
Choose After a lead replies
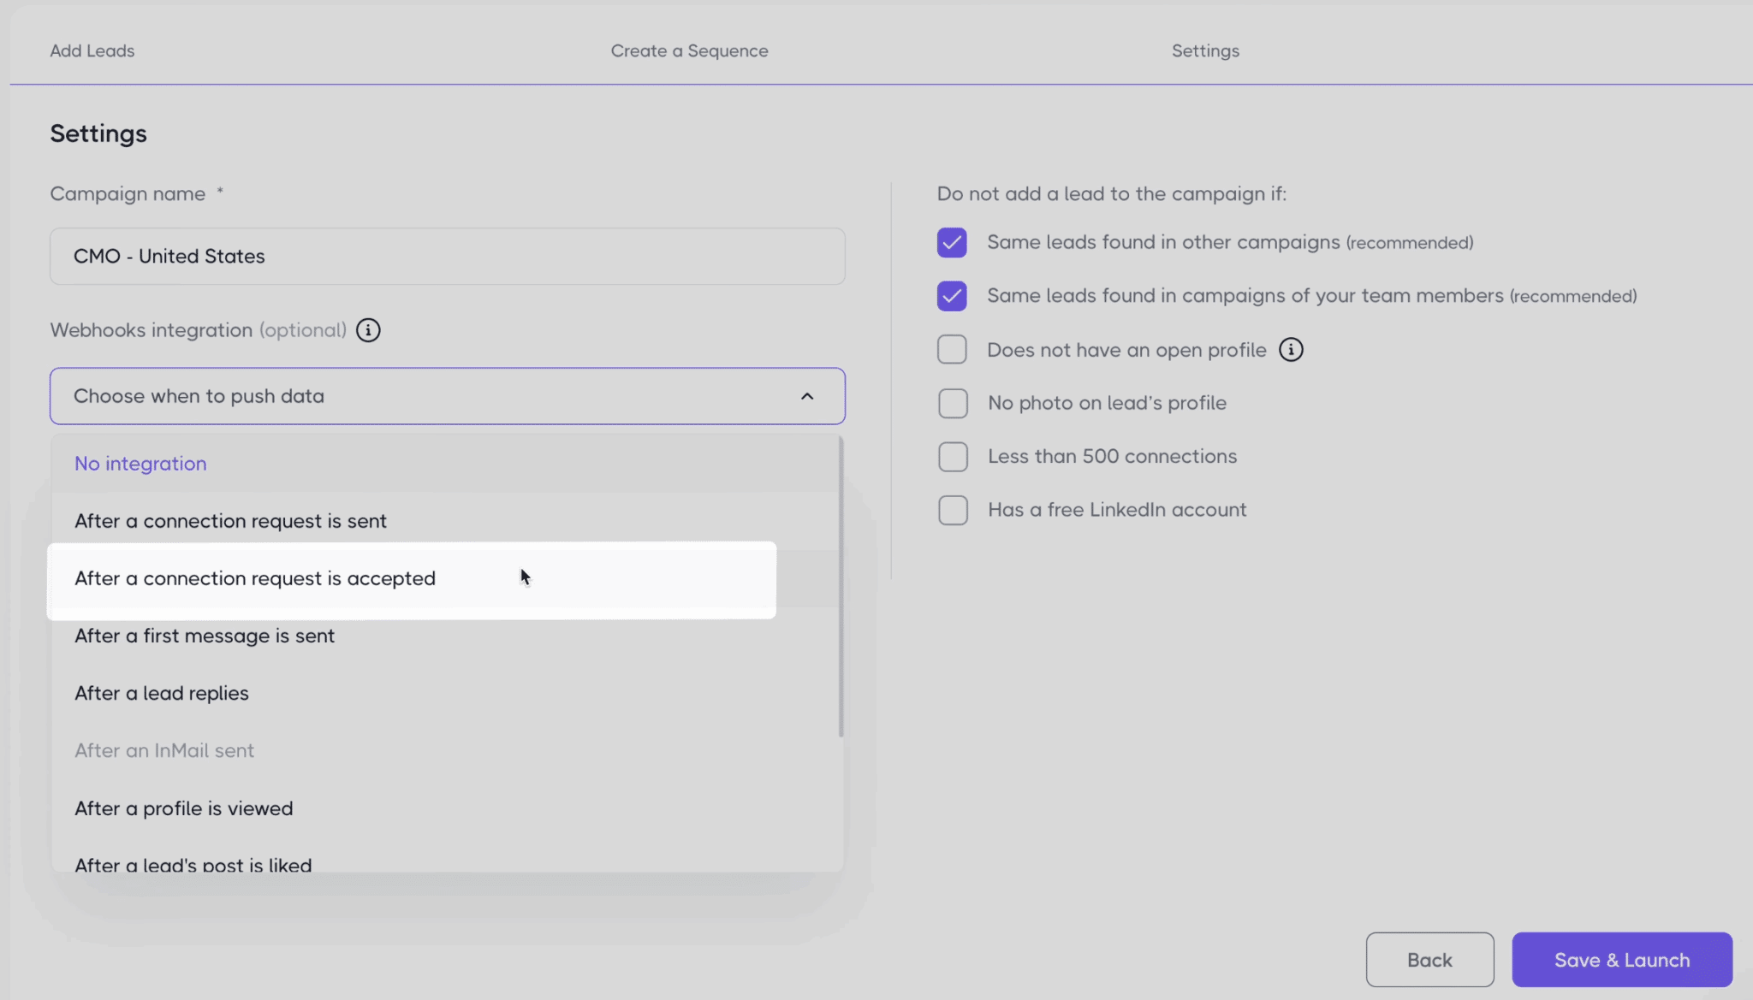point(445,693)
